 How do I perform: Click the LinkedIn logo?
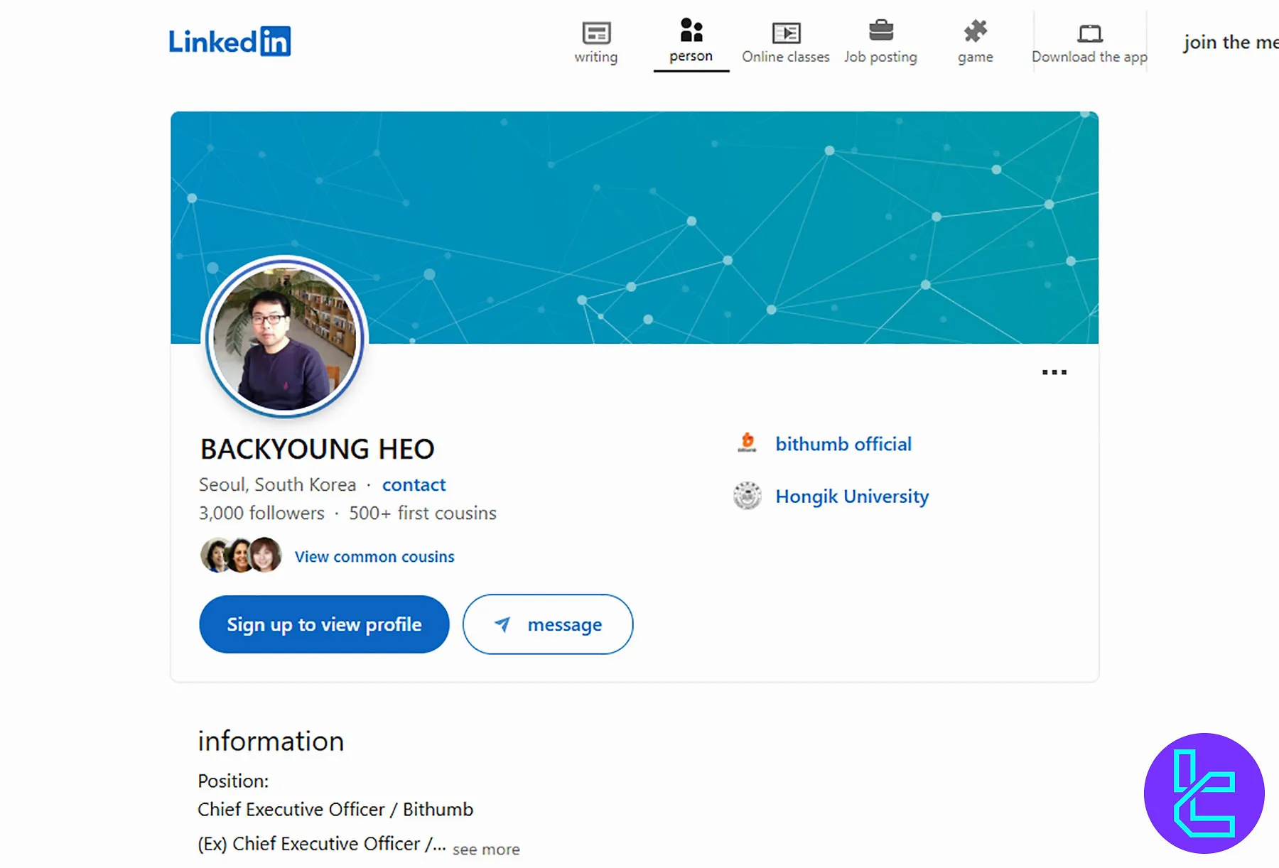pyautogui.click(x=230, y=41)
